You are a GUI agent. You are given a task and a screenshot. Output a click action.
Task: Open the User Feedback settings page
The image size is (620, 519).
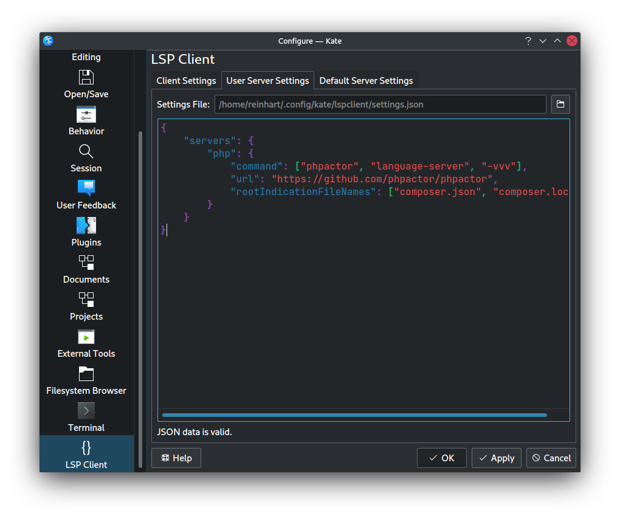(86, 188)
